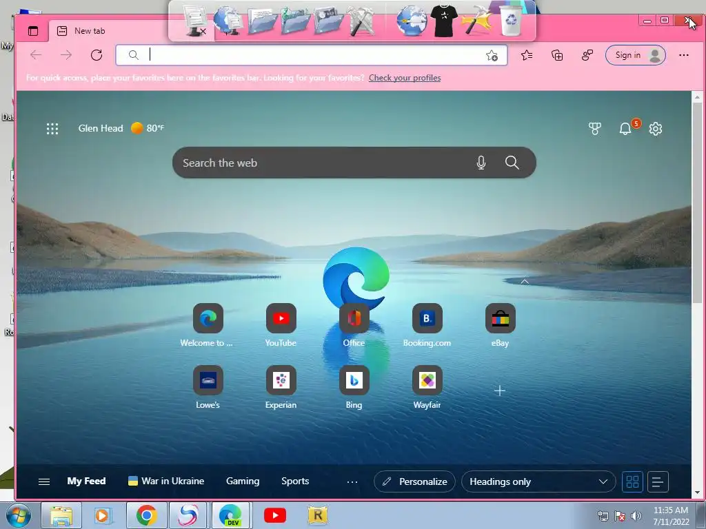Open the Collections icon
Viewport: 706px width, 529px height.
click(x=557, y=55)
